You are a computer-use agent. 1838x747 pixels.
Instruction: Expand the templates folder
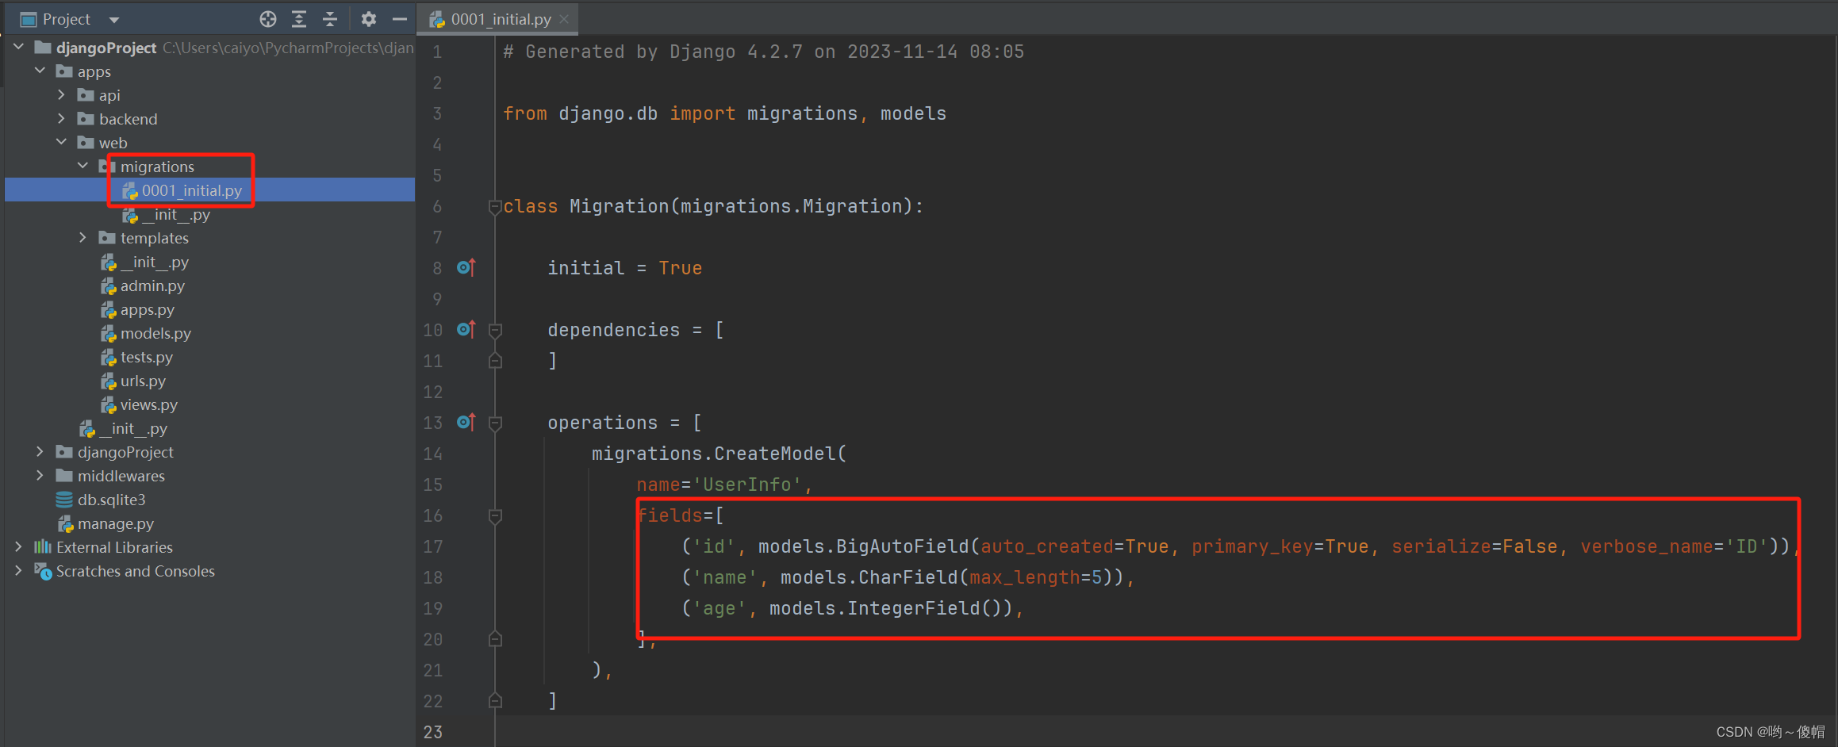[x=82, y=238]
